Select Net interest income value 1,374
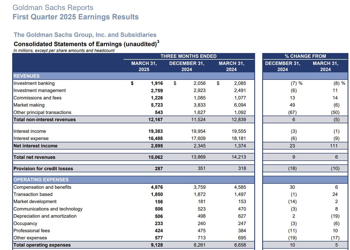Viewport: 350px width, 250px height. [x=240, y=146]
